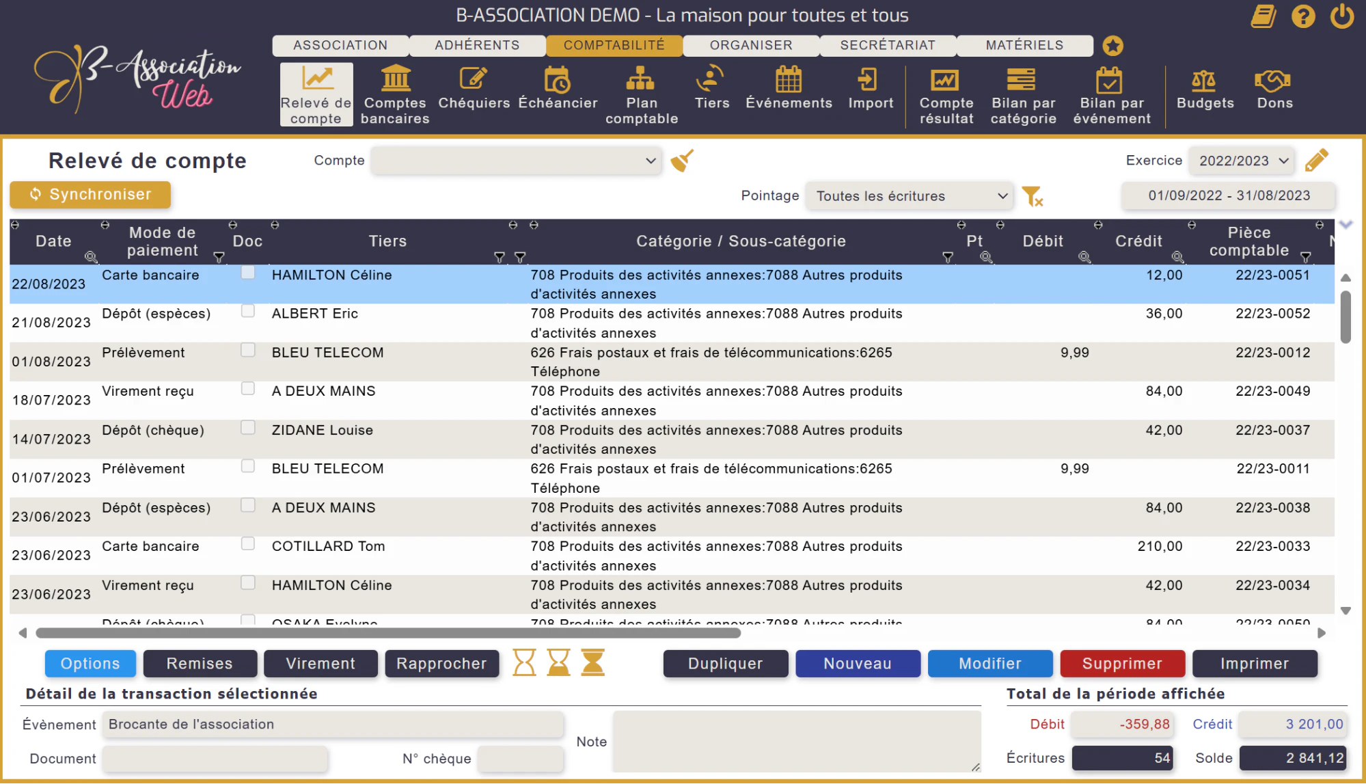
Task: Switch to the ADHÉRENTS tab
Action: pyautogui.click(x=477, y=45)
